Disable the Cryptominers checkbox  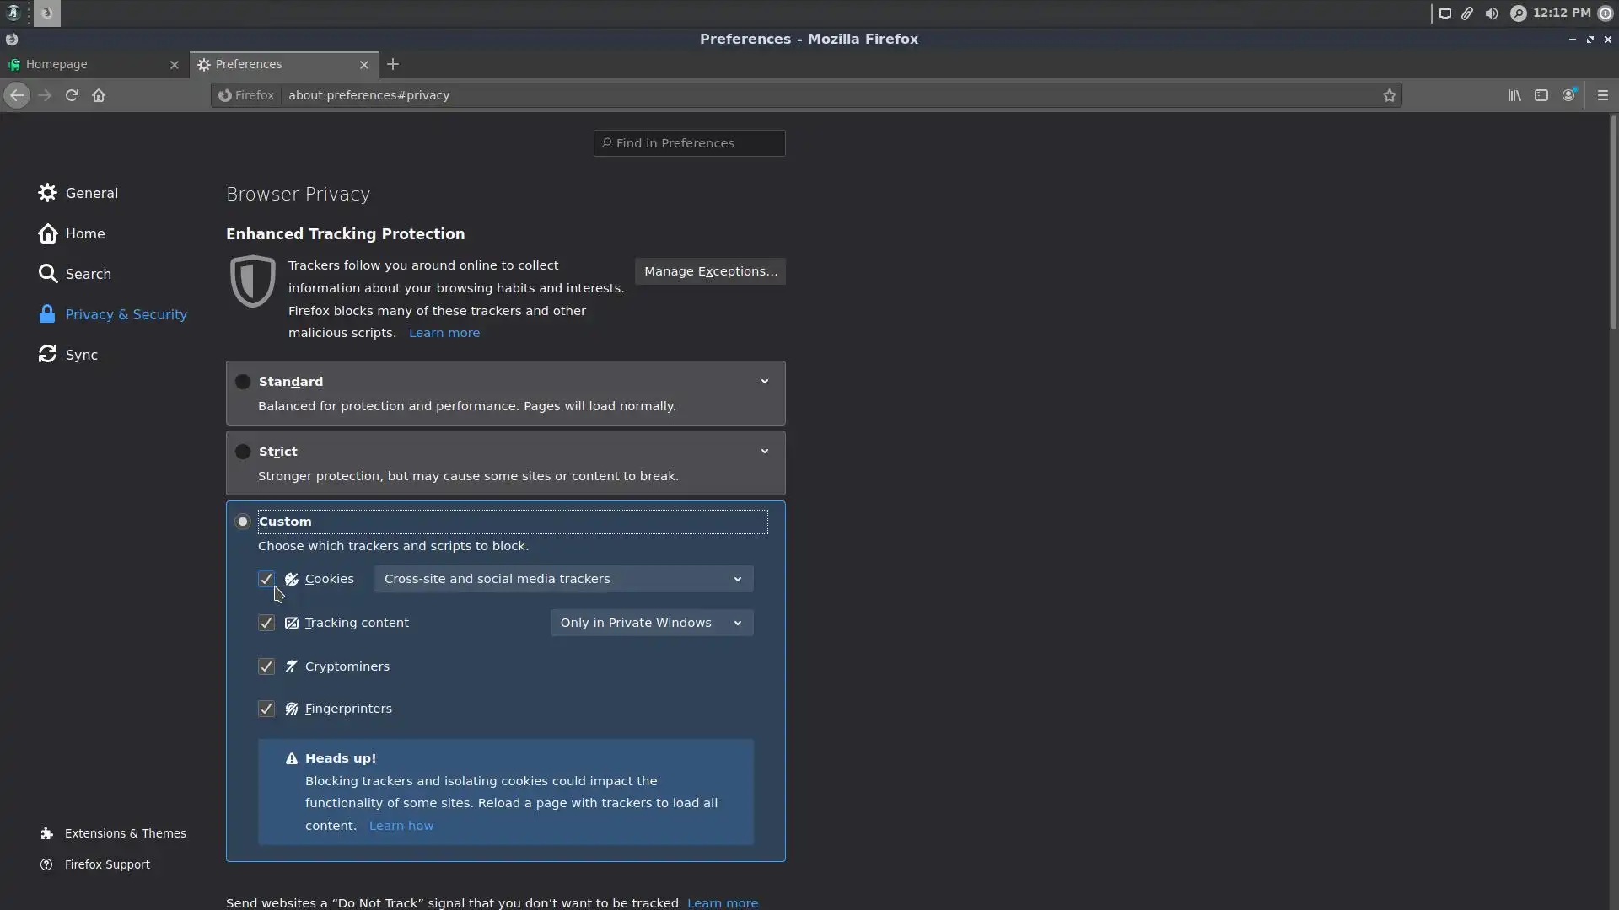click(x=266, y=666)
